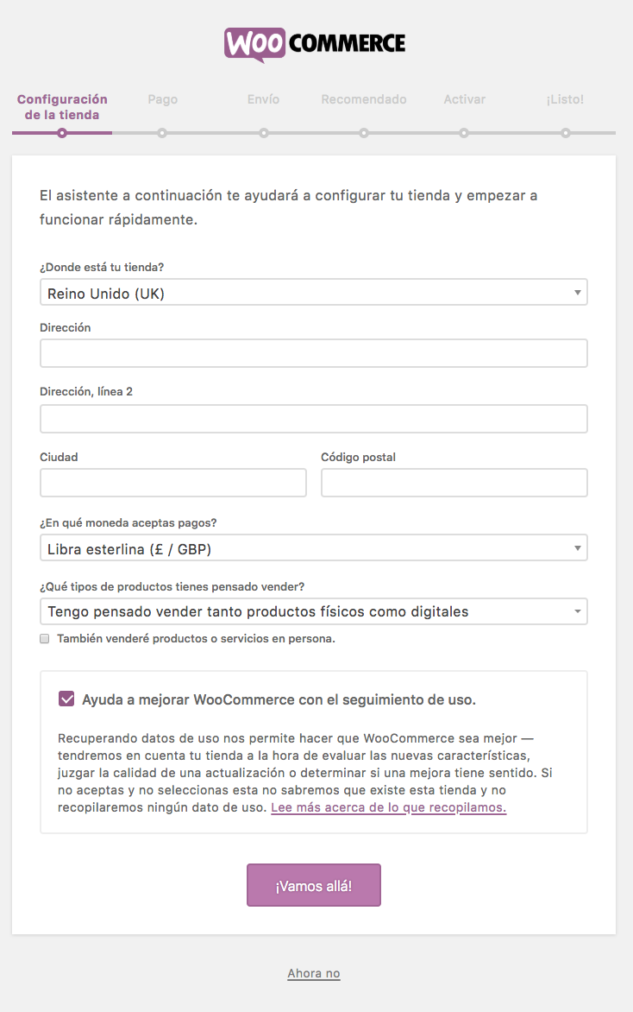Select the Recomendado step label
Image resolution: width=633 pixels, height=1012 pixels.
pos(363,98)
